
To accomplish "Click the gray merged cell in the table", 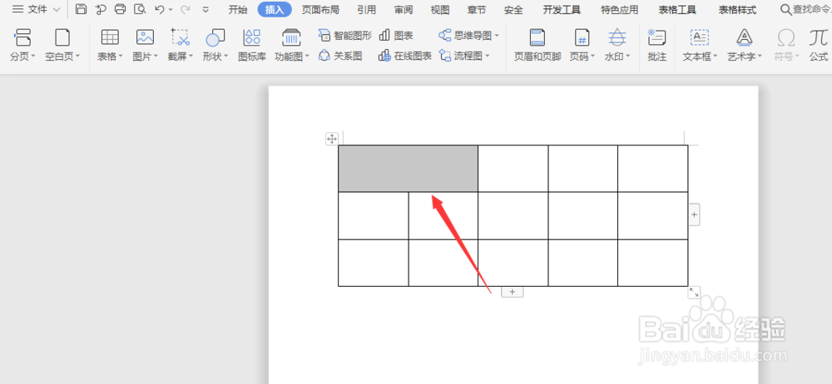I will point(408,168).
